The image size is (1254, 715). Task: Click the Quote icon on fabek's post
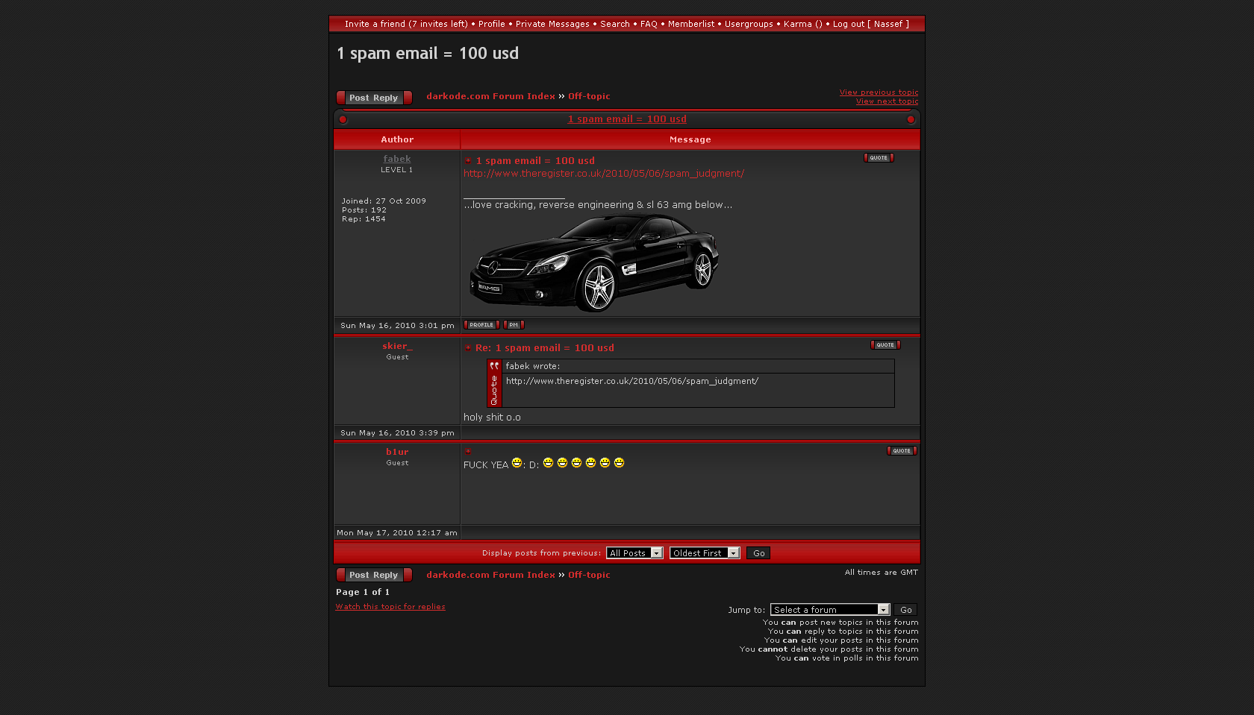tap(879, 158)
